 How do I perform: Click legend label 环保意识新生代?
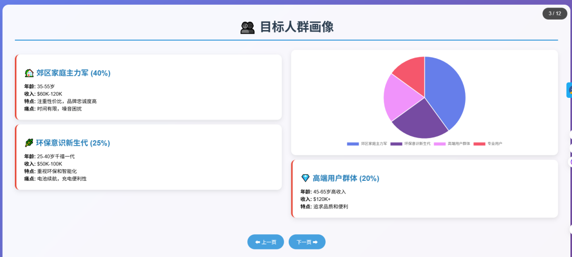pos(417,144)
